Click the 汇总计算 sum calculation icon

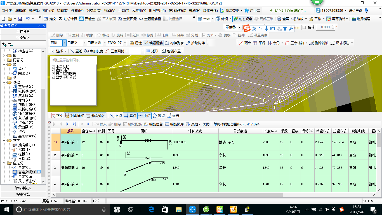pos(67,19)
